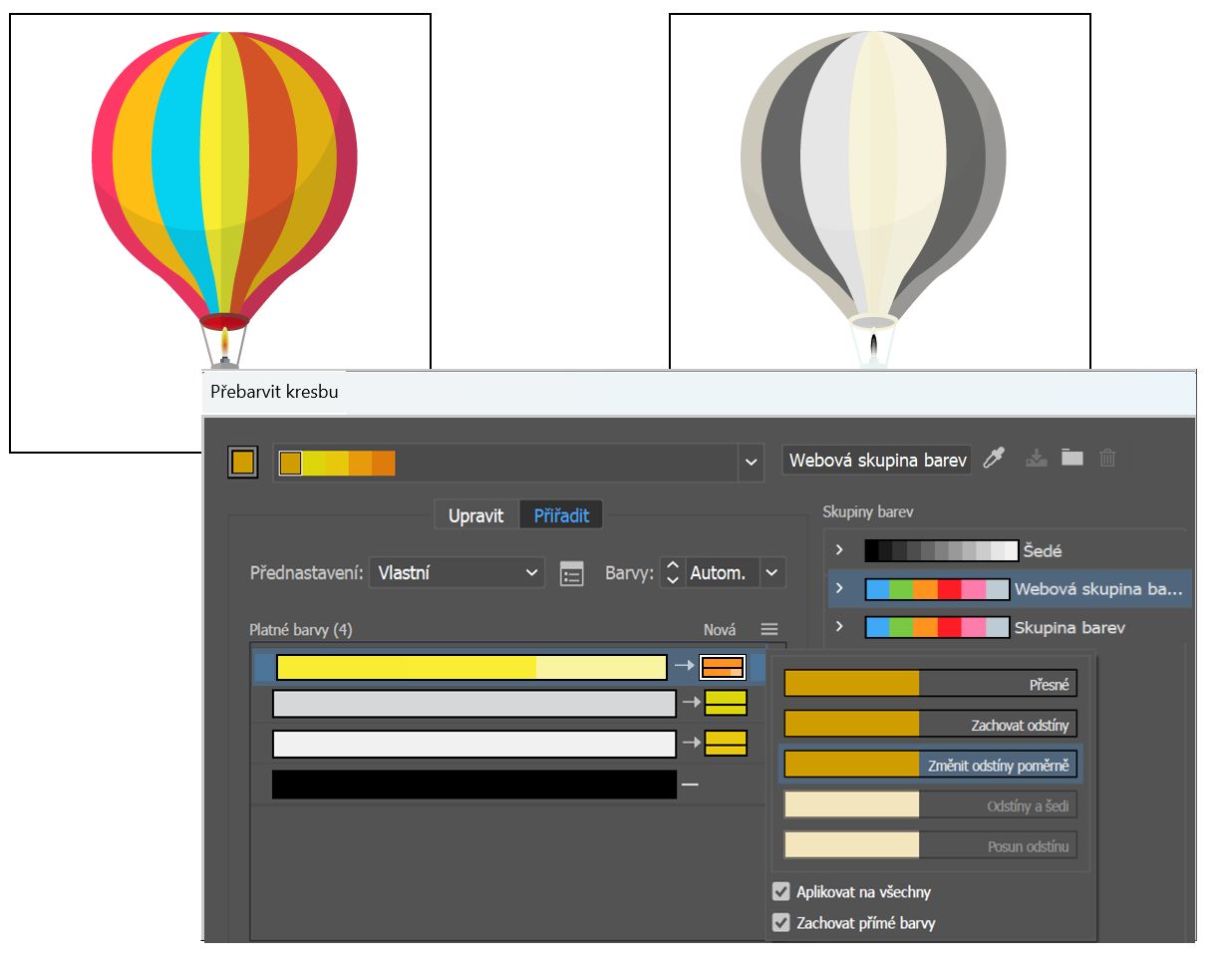Click the new yellow swatch beside white row
The height and width of the screenshot is (967, 1221).
[726, 744]
